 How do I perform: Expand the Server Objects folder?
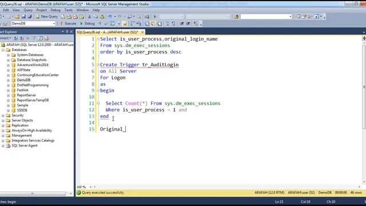click(x=3, y=121)
